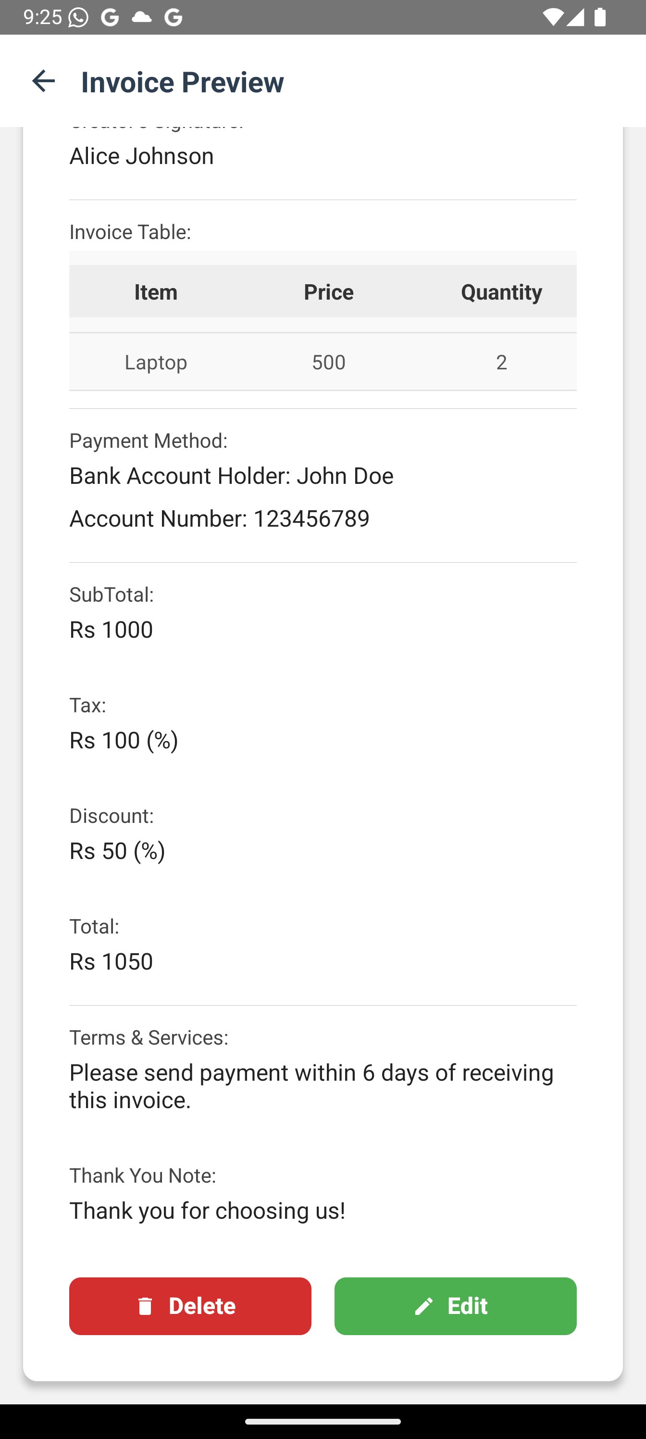Tap the Laptop item cell
The image size is (646, 1439).
(156, 362)
